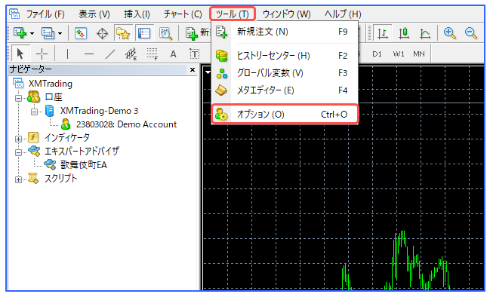
Task: Open the ウィンドウ (W) menu
Action: (287, 14)
